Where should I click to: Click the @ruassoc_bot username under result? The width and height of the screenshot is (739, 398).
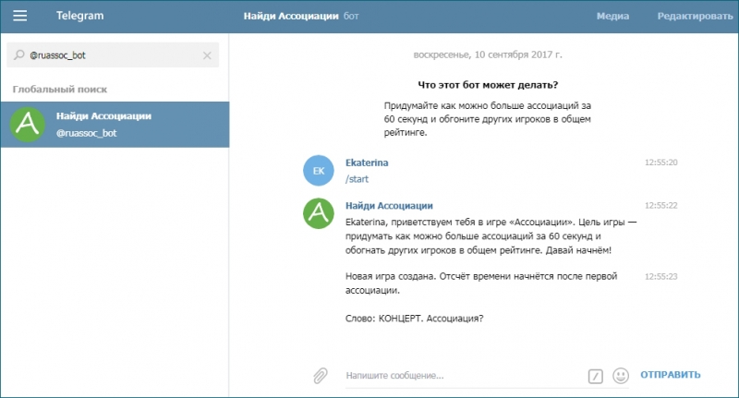(x=86, y=133)
